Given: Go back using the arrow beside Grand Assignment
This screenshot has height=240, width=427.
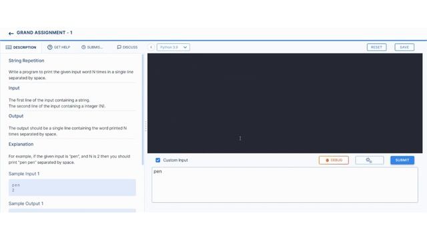Looking at the screenshot, I should pyautogui.click(x=11, y=33).
